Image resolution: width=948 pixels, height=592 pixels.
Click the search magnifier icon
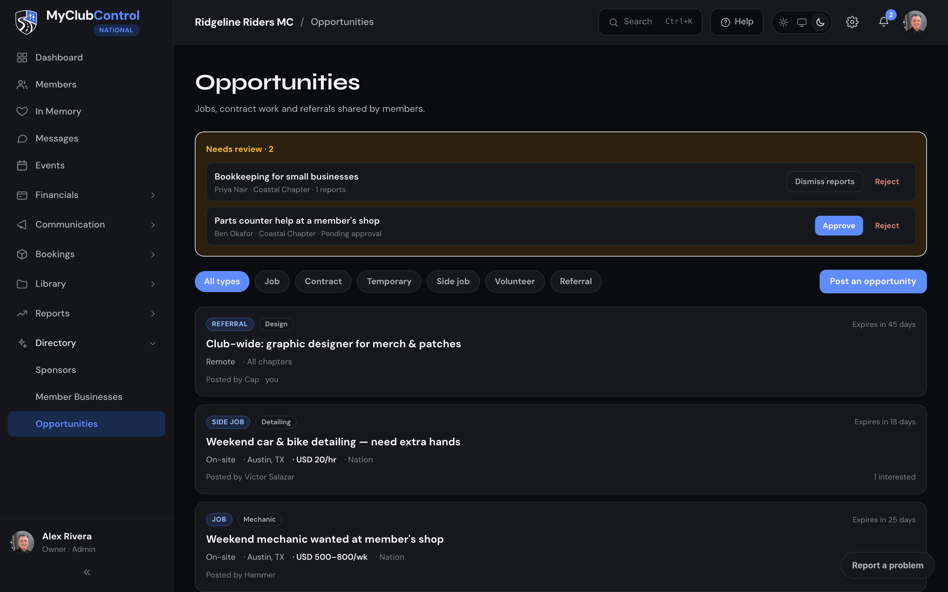[x=614, y=22]
